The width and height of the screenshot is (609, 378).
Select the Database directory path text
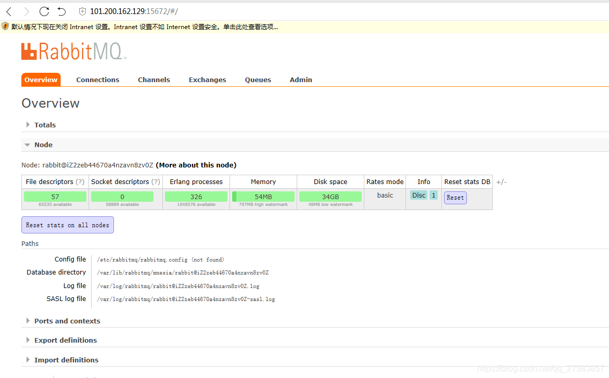click(x=183, y=273)
